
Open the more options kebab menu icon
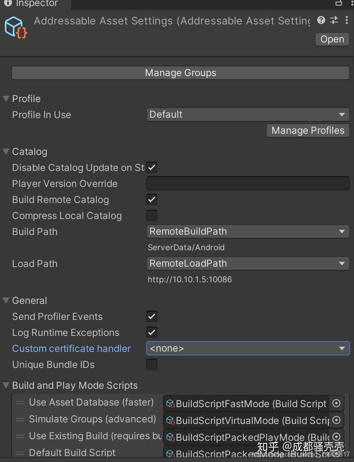(x=347, y=20)
